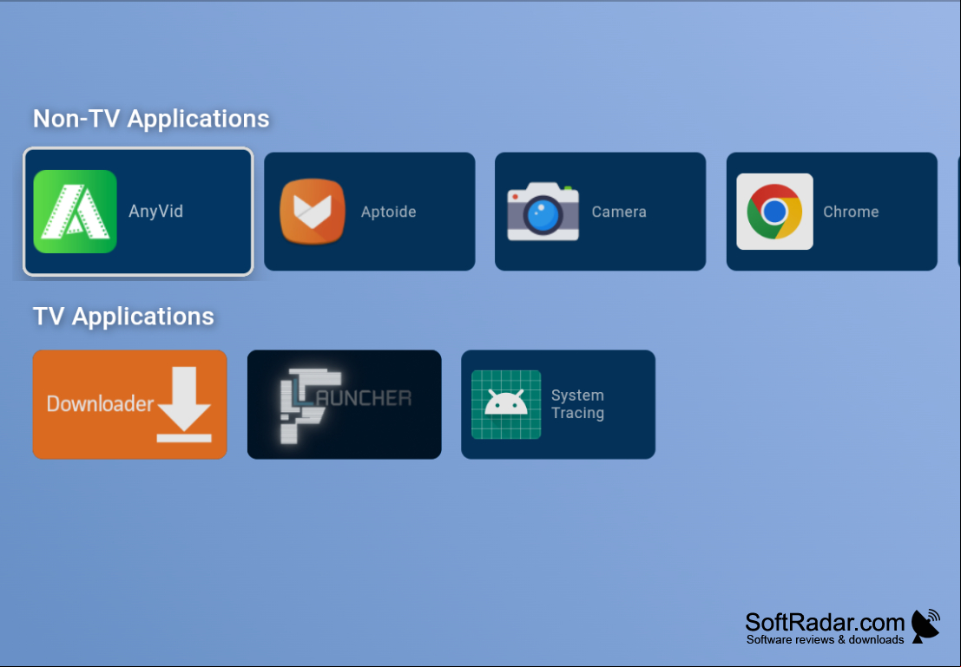Click the white download arrow on Downloader

coord(184,404)
